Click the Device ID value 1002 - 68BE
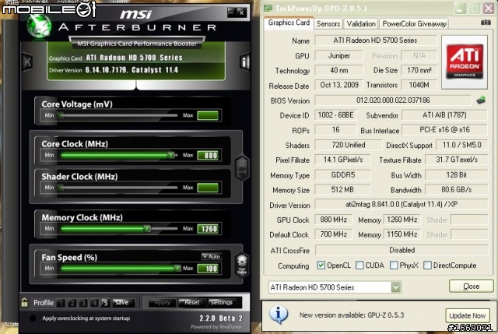This screenshot has height=334, width=498. click(335, 115)
